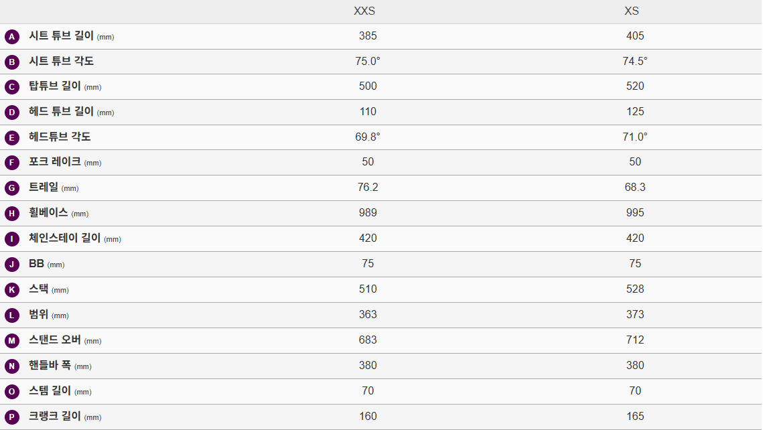Click the XS trail value 68.3
The image size is (763, 430).
pos(635,187)
